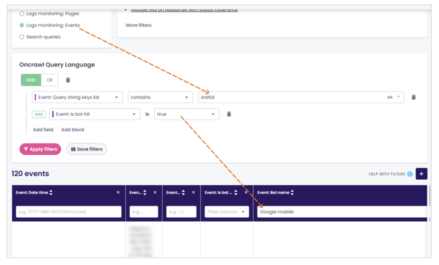Click the Apply filters button
The image size is (439, 265).
[40, 149]
